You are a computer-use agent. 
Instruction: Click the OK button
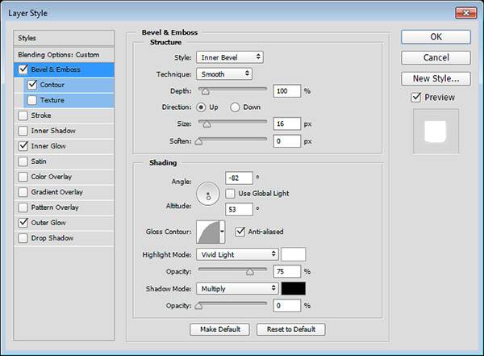[436, 37]
